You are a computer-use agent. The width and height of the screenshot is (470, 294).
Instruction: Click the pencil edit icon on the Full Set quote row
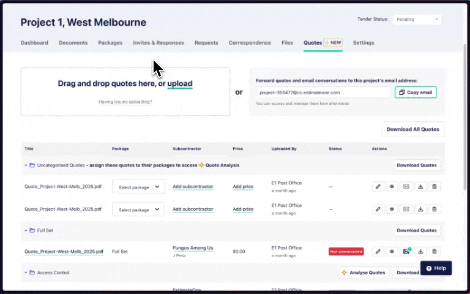click(378, 251)
